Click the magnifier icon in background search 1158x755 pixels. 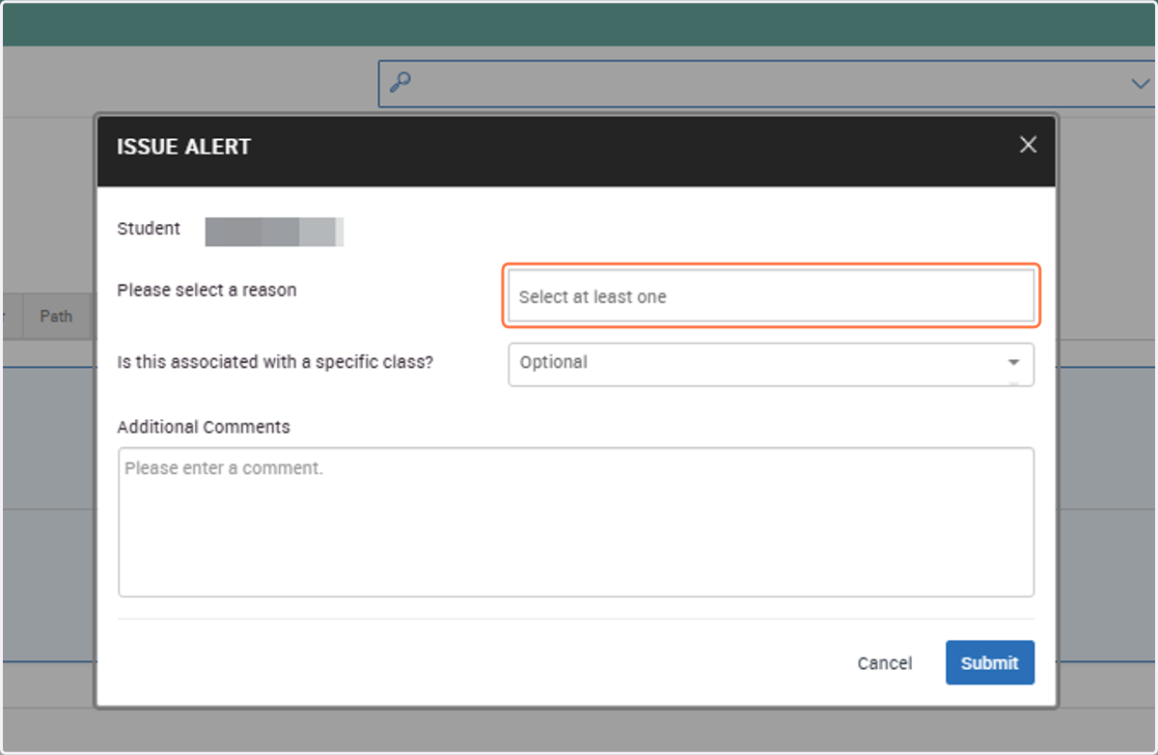(x=400, y=83)
